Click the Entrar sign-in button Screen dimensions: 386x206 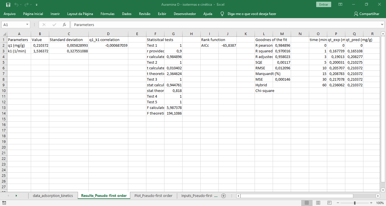pos(324,5)
